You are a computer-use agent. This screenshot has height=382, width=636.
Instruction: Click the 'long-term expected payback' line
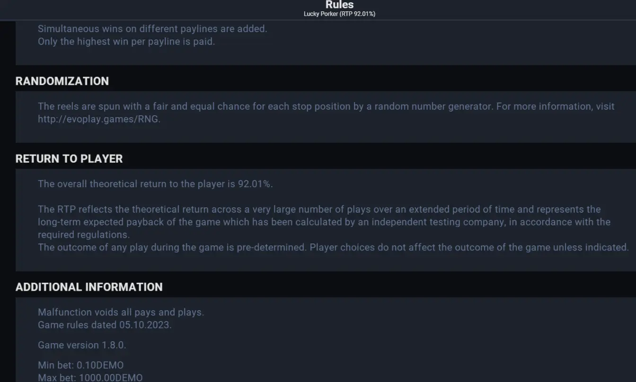(x=324, y=222)
